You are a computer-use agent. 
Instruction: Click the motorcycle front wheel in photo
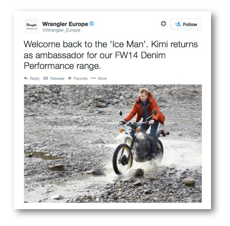coord(123,159)
